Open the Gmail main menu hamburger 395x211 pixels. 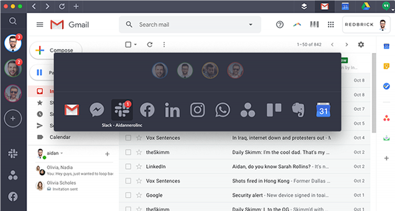(x=40, y=24)
